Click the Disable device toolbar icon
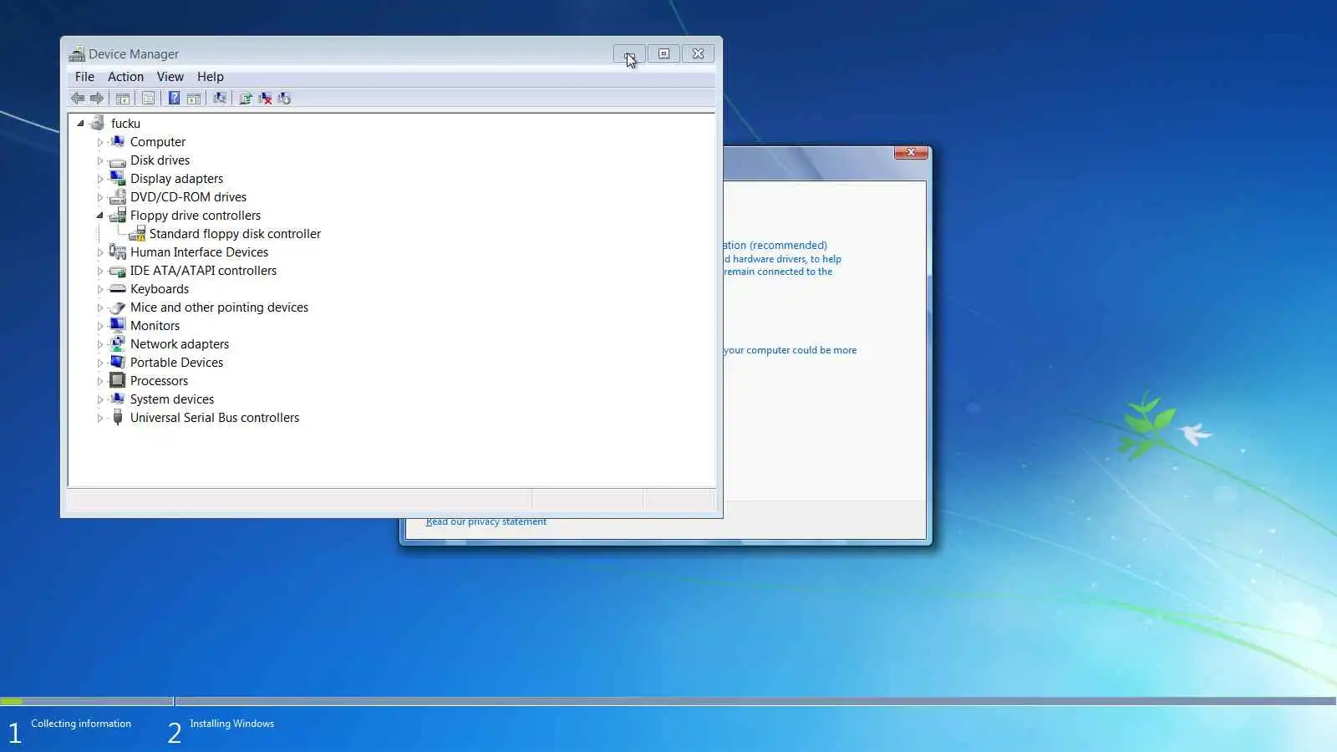1337x752 pixels. click(284, 99)
